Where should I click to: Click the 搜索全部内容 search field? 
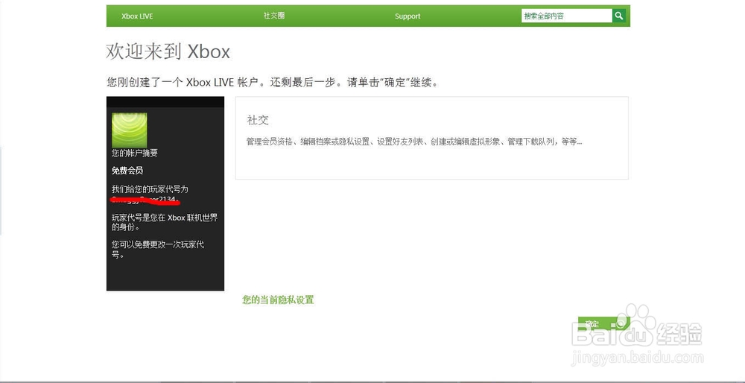pyautogui.click(x=566, y=16)
